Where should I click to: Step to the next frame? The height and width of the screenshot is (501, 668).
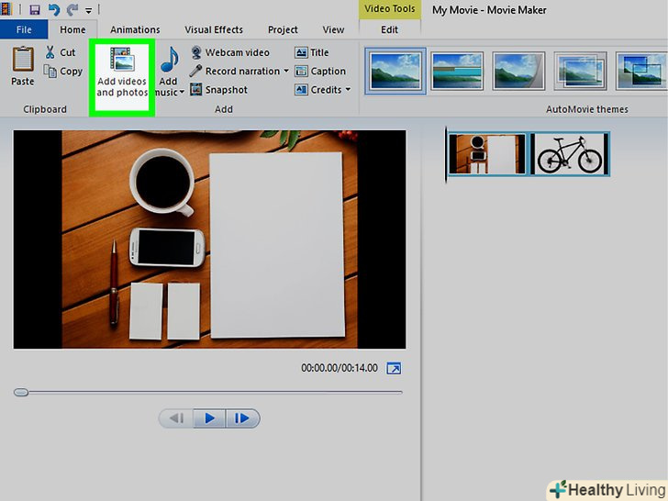pyautogui.click(x=242, y=418)
